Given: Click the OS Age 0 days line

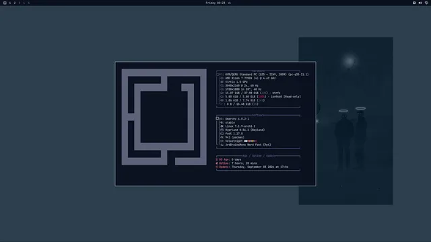Looking at the screenshot, I should click(228, 159).
